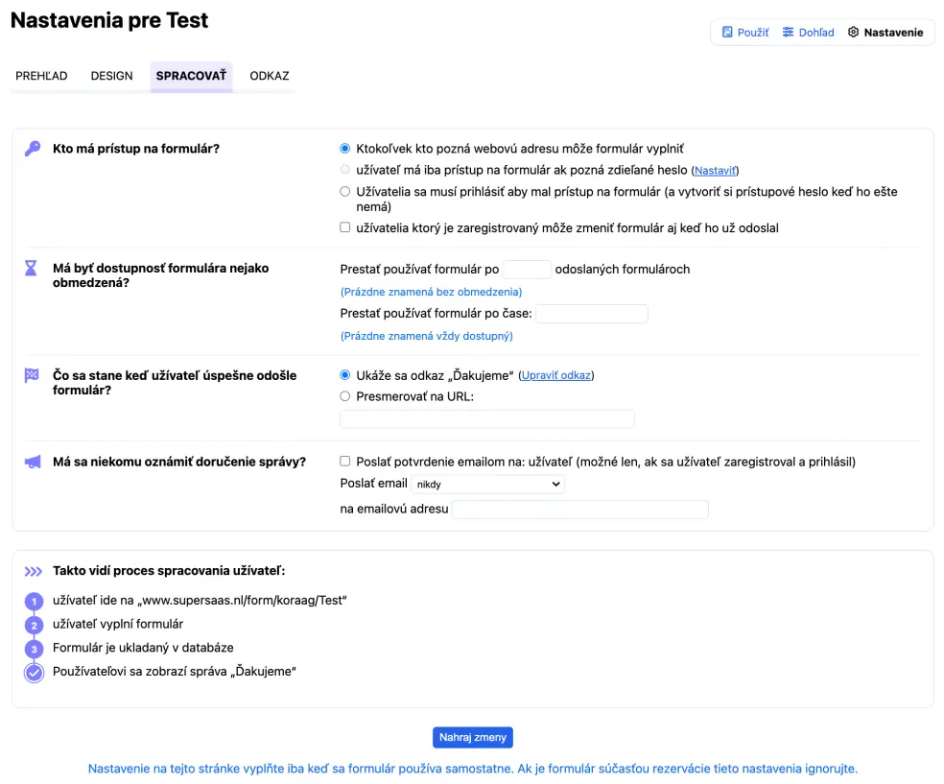This screenshot has width=944, height=784.
Task: Click the checkmark circle in process steps
Action: 35,673
